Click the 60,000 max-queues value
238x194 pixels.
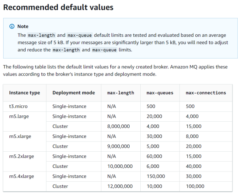[x=154, y=156]
